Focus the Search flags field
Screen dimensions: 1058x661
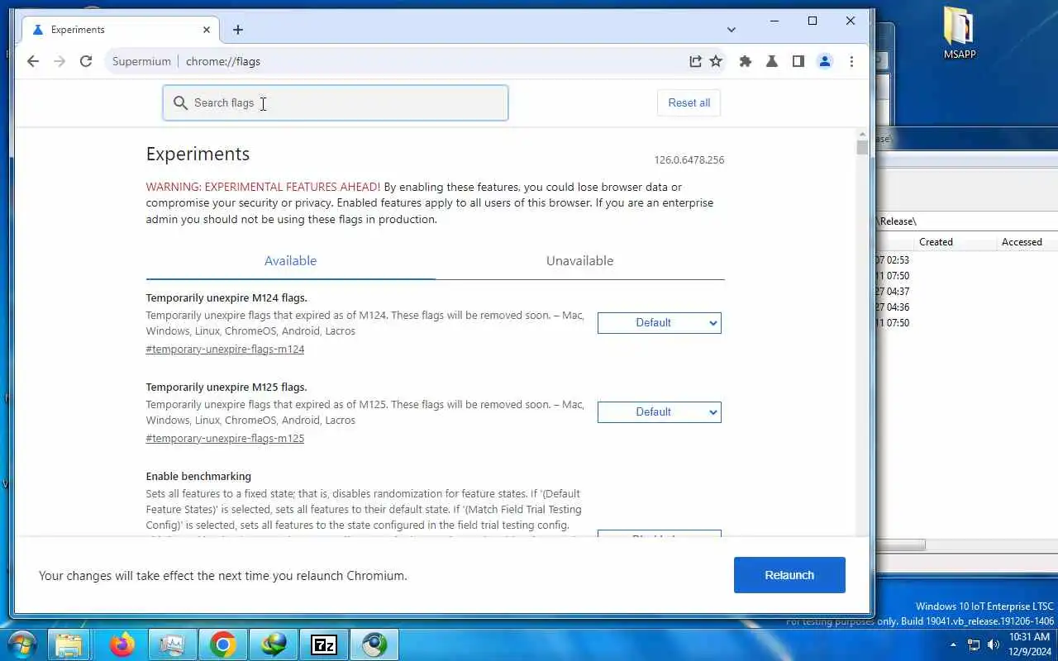coord(335,103)
